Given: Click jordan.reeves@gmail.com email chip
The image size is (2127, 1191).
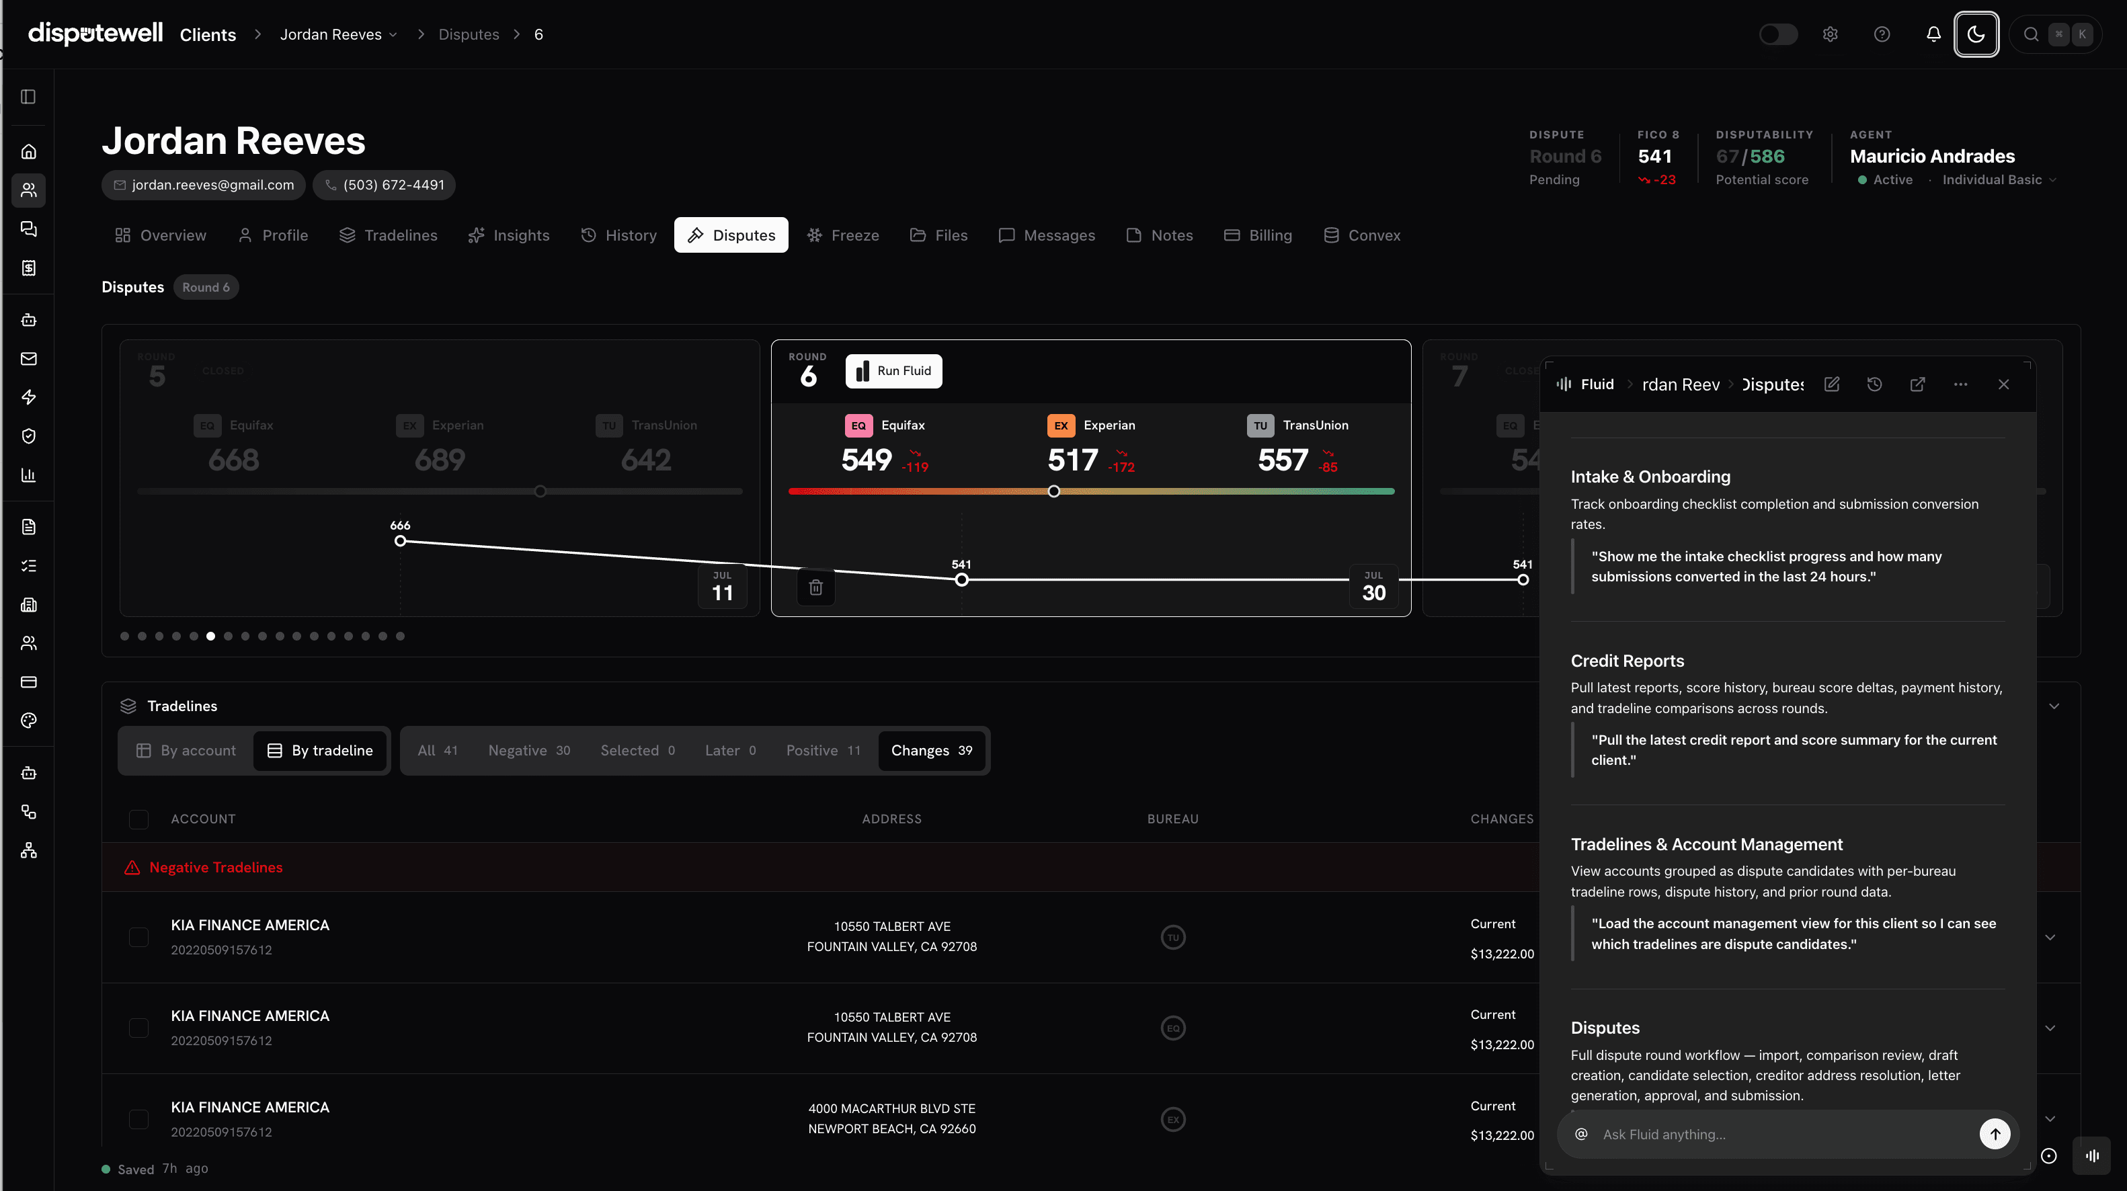Looking at the screenshot, I should pos(203,185).
